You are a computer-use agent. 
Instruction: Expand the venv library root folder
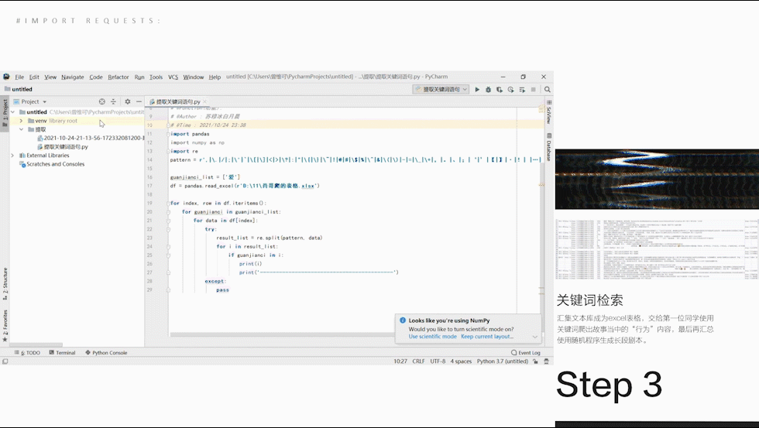pyautogui.click(x=22, y=121)
